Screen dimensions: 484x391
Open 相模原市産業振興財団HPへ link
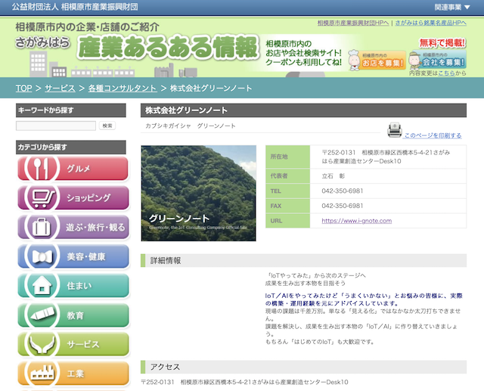[x=353, y=23]
